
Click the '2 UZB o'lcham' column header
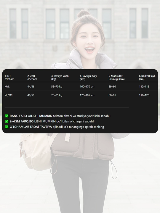pyautogui.click(x=32, y=78)
